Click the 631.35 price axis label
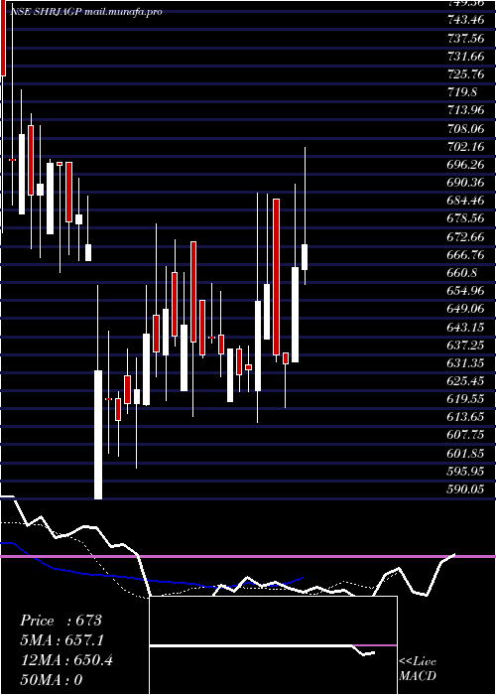 click(x=466, y=363)
